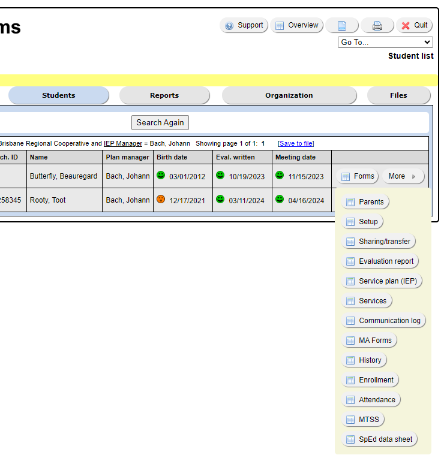Click the orange face birth date icon for Rooty
This screenshot has height=464, width=447.
[x=161, y=200]
